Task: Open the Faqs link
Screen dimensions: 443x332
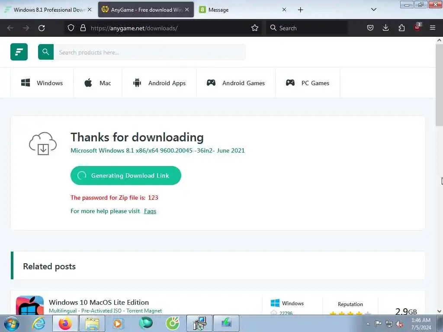Action: click(x=150, y=211)
